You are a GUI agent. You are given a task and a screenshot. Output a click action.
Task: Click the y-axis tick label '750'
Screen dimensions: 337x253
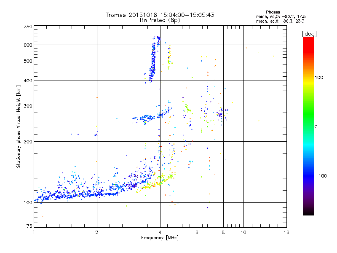[28, 27]
